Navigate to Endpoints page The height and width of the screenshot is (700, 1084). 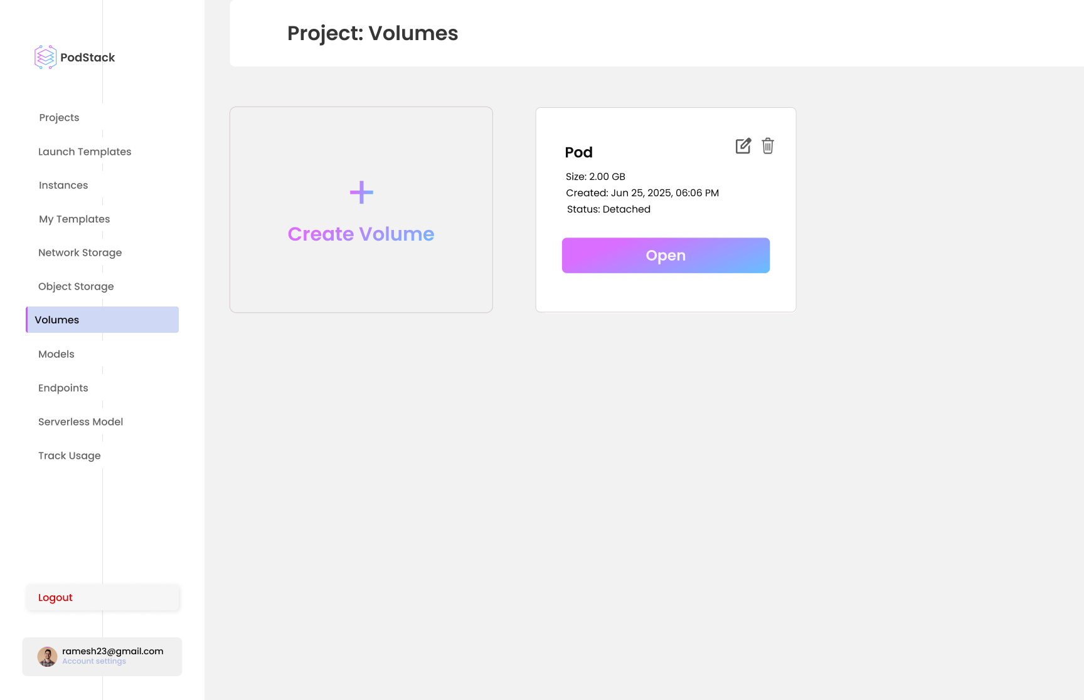tap(63, 388)
